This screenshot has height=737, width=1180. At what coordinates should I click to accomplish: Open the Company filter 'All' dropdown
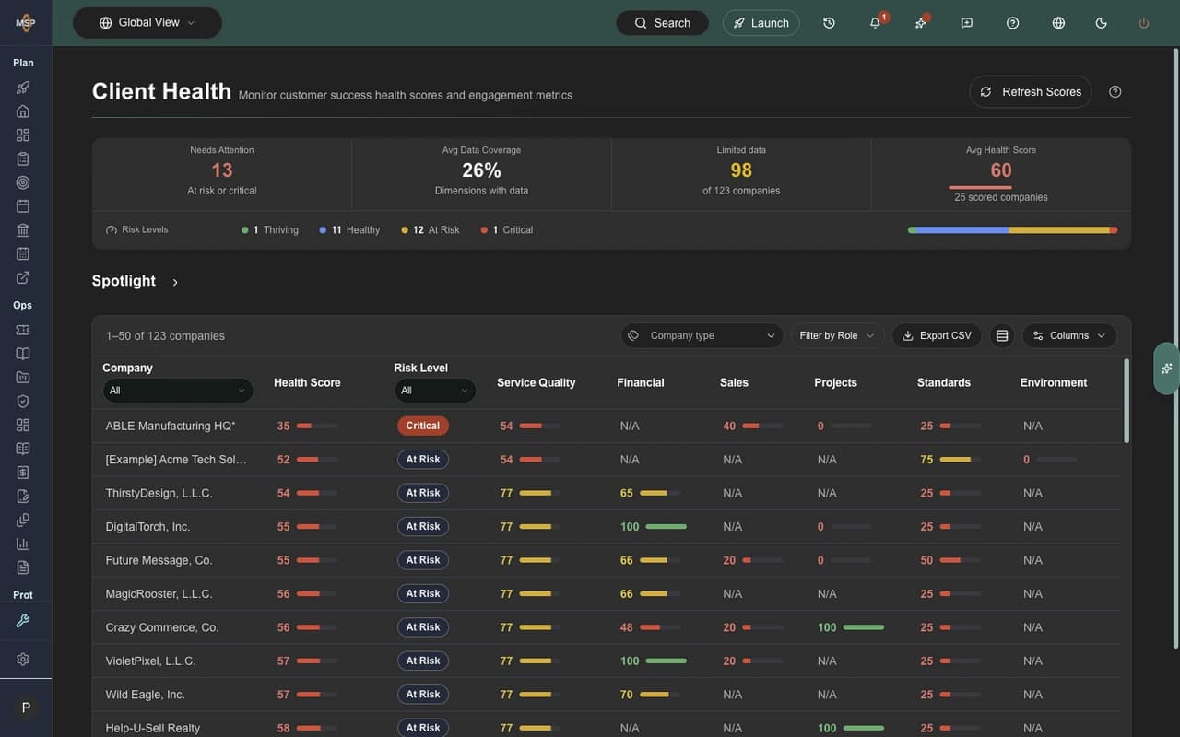[x=178, y=391]
